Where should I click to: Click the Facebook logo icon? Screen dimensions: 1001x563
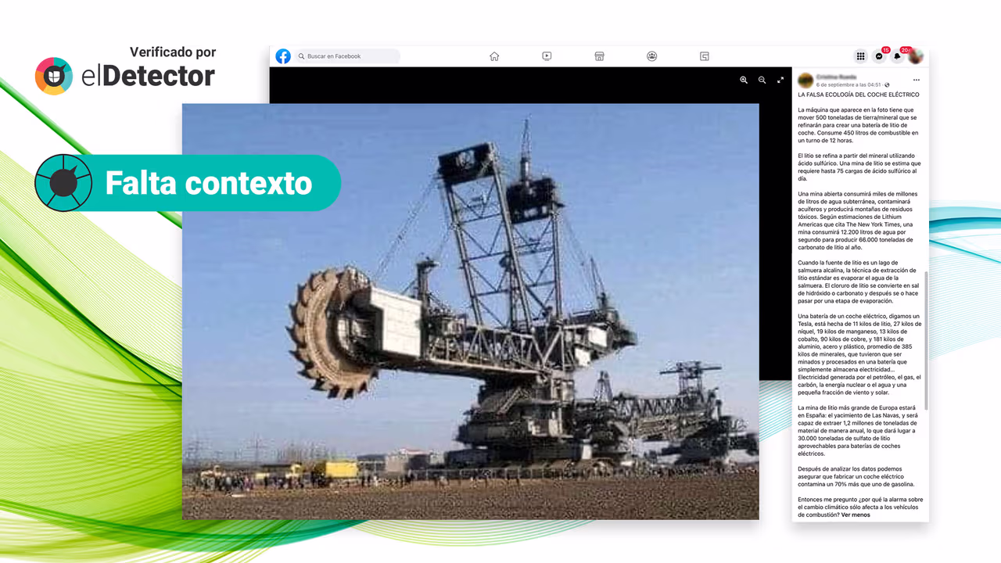coord(283,56)
